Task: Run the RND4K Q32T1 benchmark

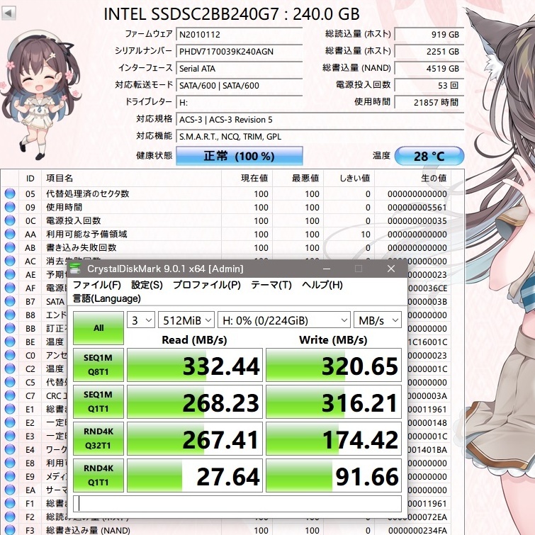Action: click(x=98, y=439)
